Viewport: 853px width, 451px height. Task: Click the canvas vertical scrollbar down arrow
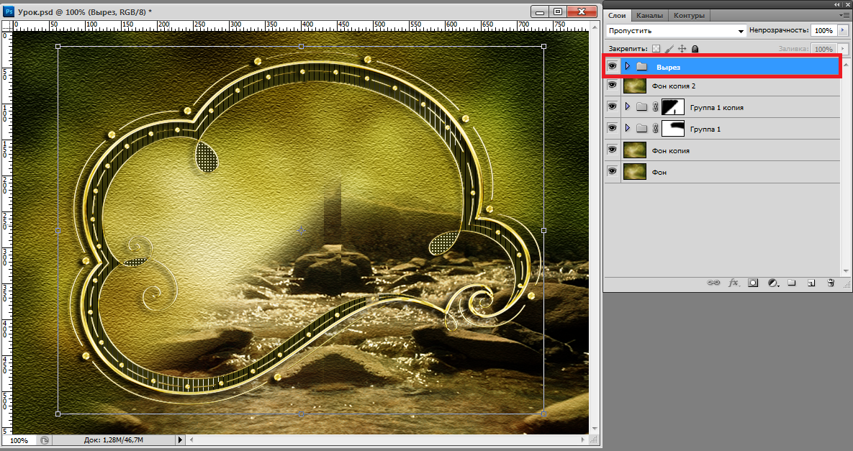tap(594, 429)
